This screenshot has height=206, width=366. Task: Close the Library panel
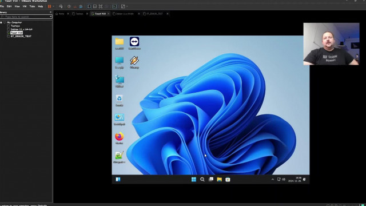(x=50, y=12)
